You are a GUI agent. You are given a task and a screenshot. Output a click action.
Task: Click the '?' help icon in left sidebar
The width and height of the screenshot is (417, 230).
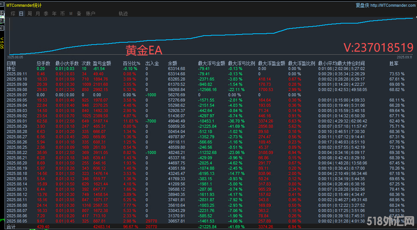(2, 21)
